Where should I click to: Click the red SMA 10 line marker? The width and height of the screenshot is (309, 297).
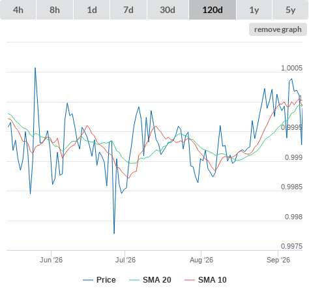(x=190, y=280)
